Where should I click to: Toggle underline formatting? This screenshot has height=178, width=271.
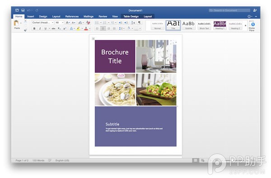(x=45, y=29)
